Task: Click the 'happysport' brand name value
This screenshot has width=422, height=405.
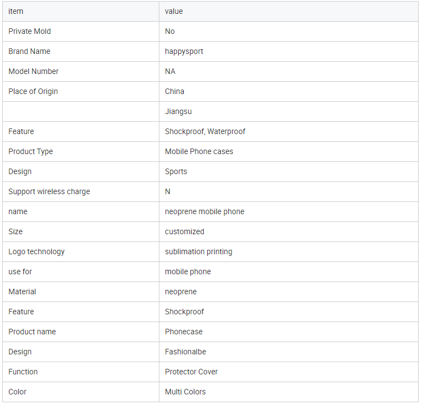Action: tap(184, 51)
